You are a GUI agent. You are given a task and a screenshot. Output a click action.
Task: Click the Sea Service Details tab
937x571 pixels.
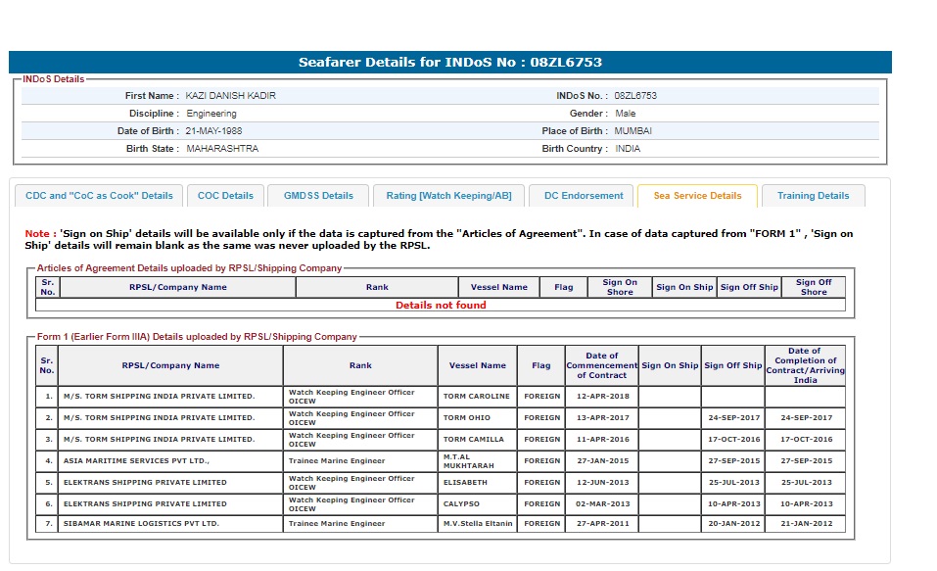[697, 196]
